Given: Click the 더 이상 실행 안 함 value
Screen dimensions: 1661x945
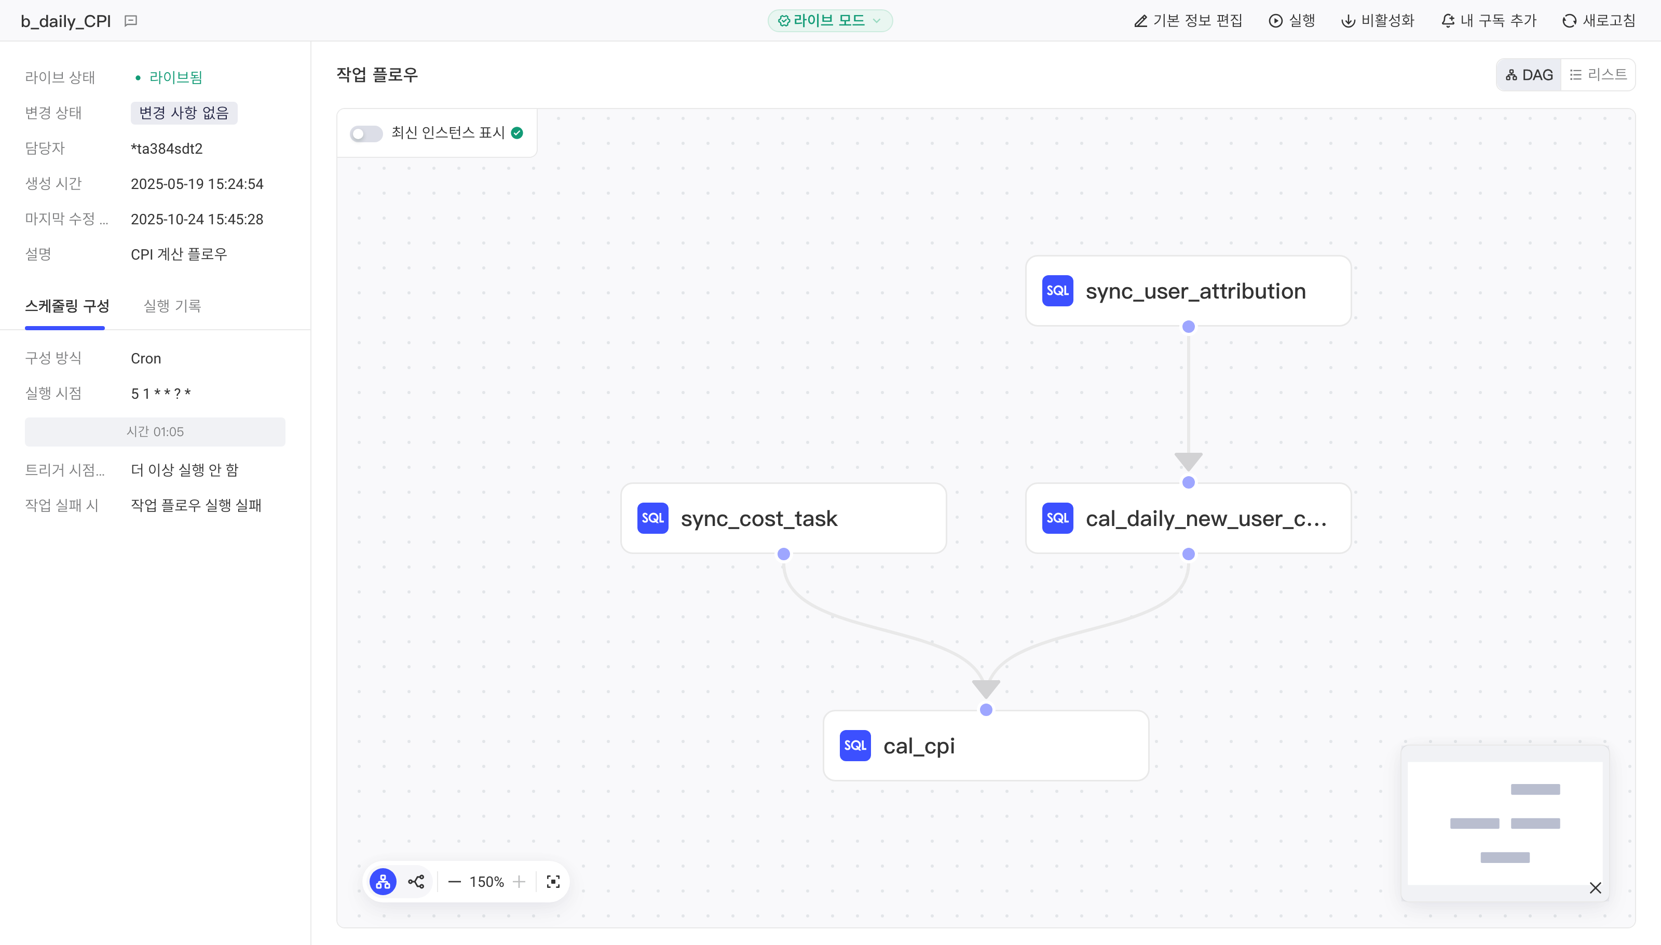Looking at the screenshot, I should [185, 470].
